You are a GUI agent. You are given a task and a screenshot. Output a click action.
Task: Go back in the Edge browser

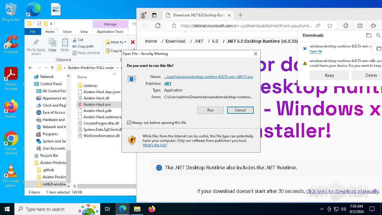tap(145, 26)
